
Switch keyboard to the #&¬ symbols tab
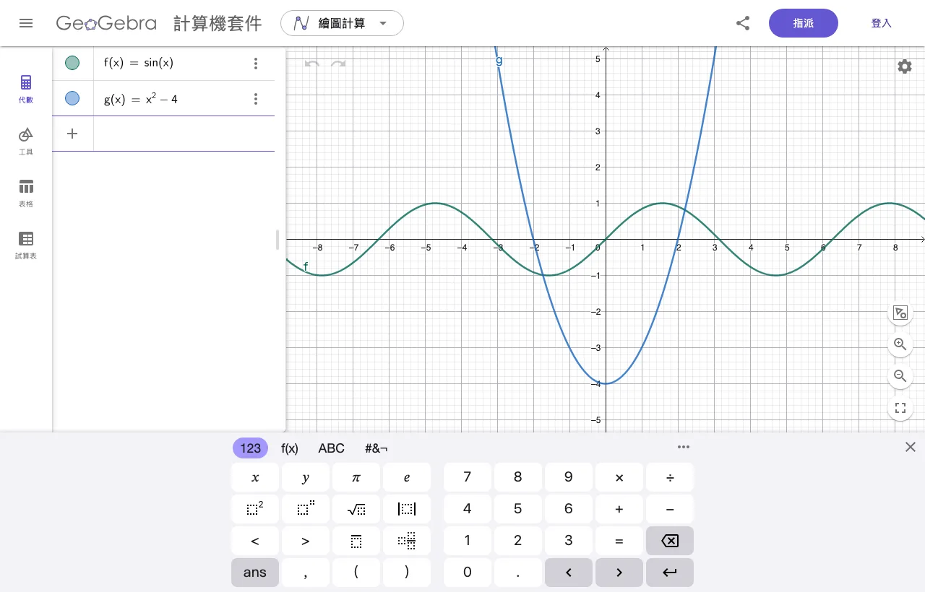(377, 448)
